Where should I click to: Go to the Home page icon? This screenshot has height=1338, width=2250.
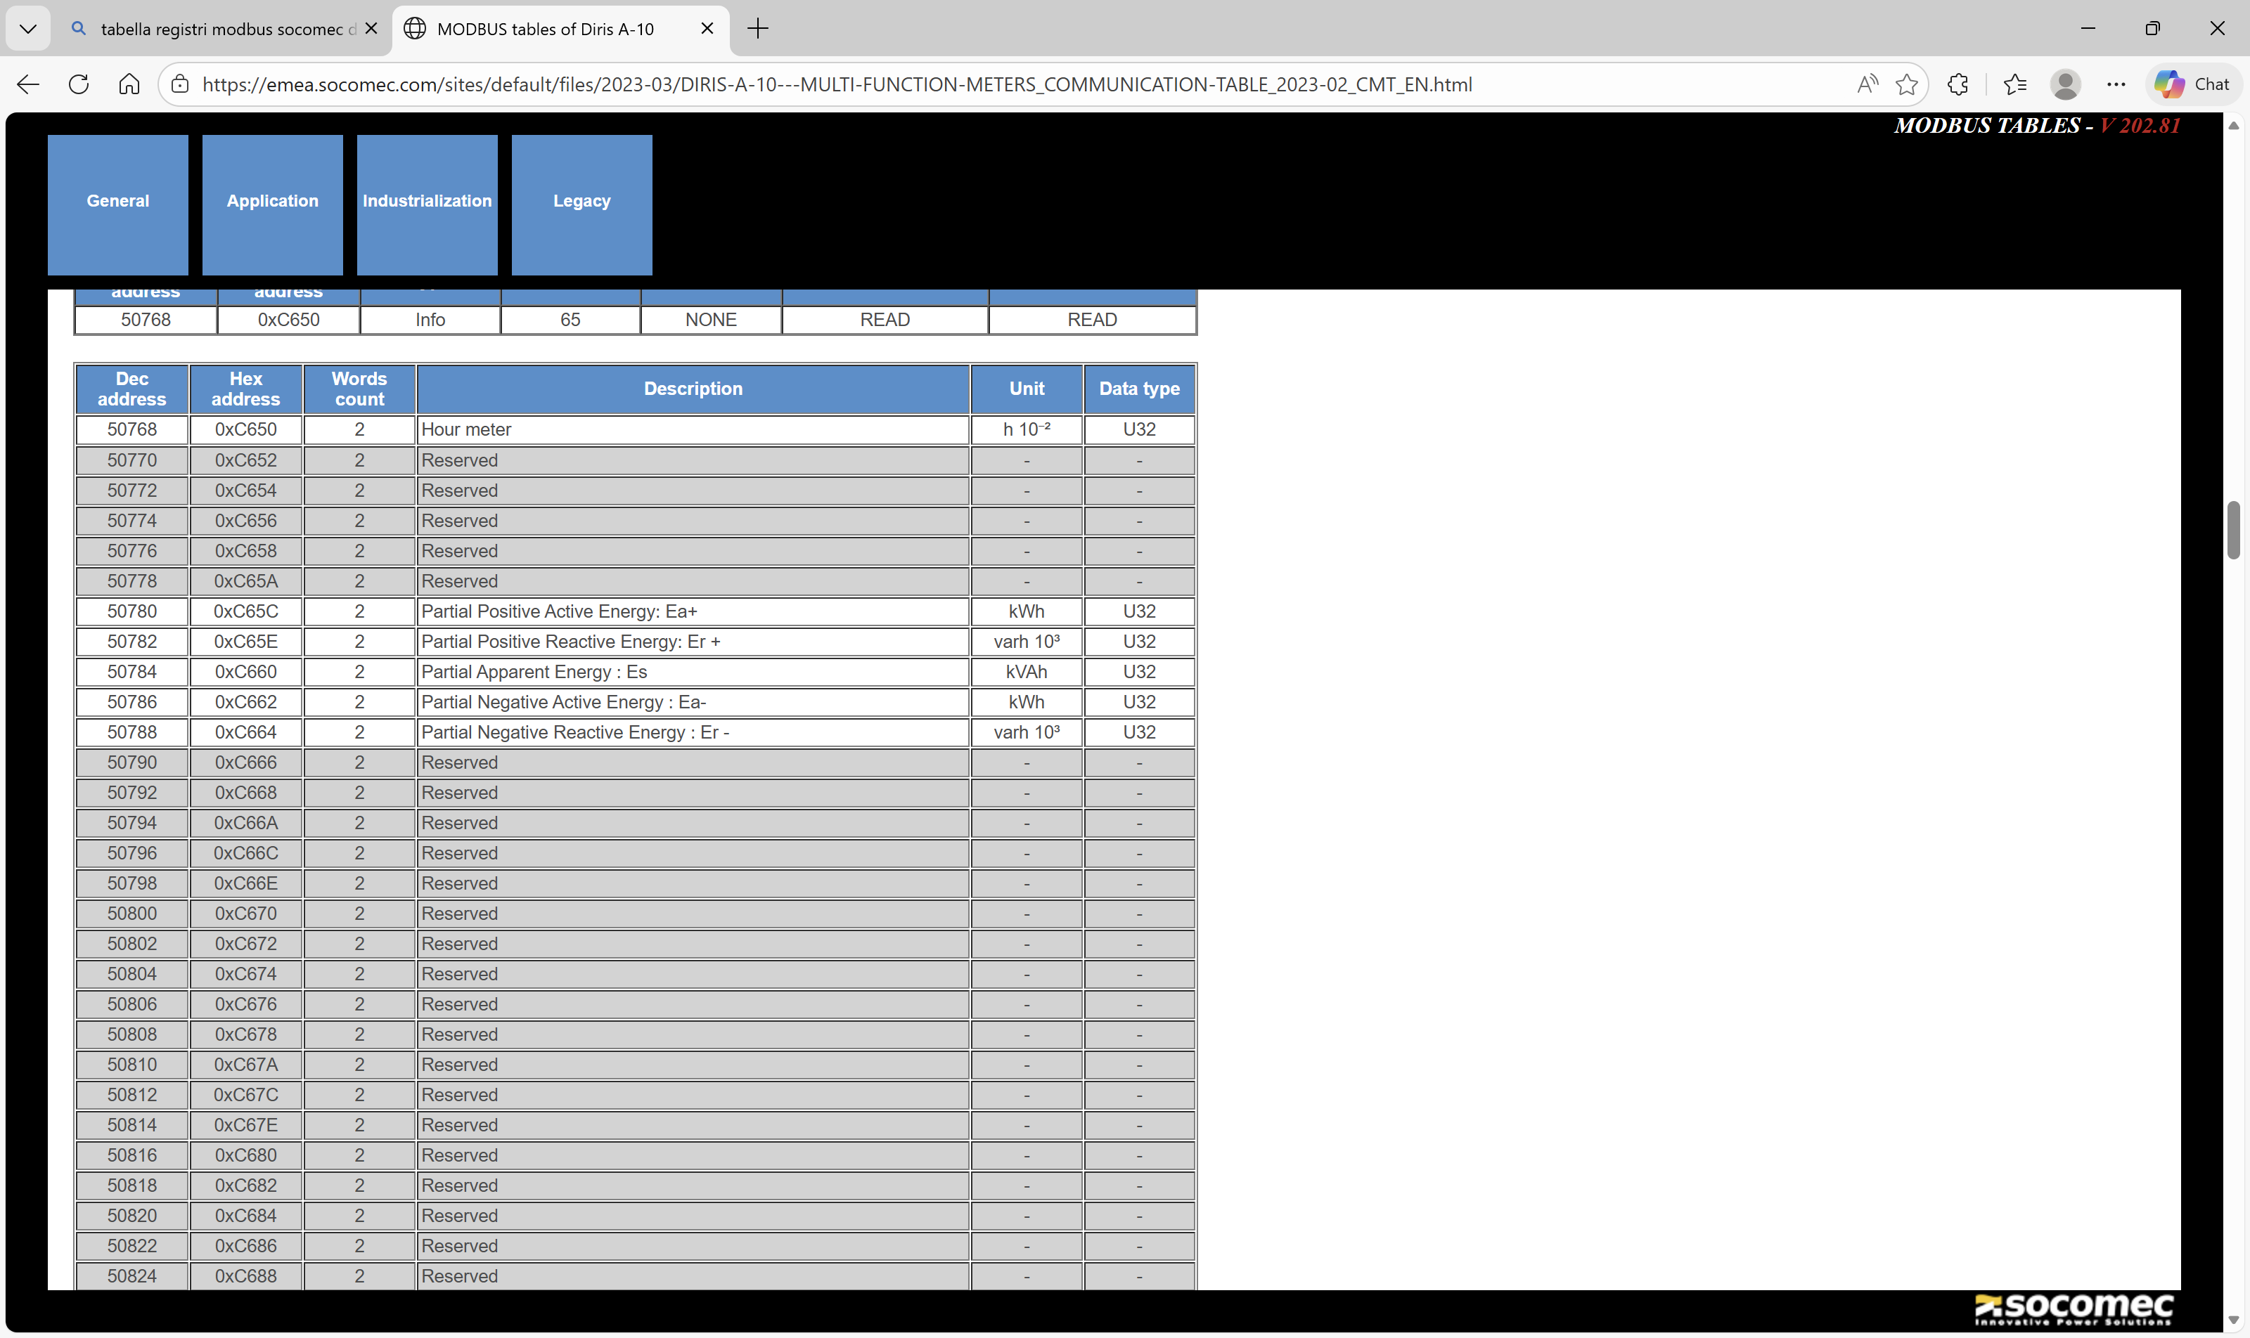(129, 84)
